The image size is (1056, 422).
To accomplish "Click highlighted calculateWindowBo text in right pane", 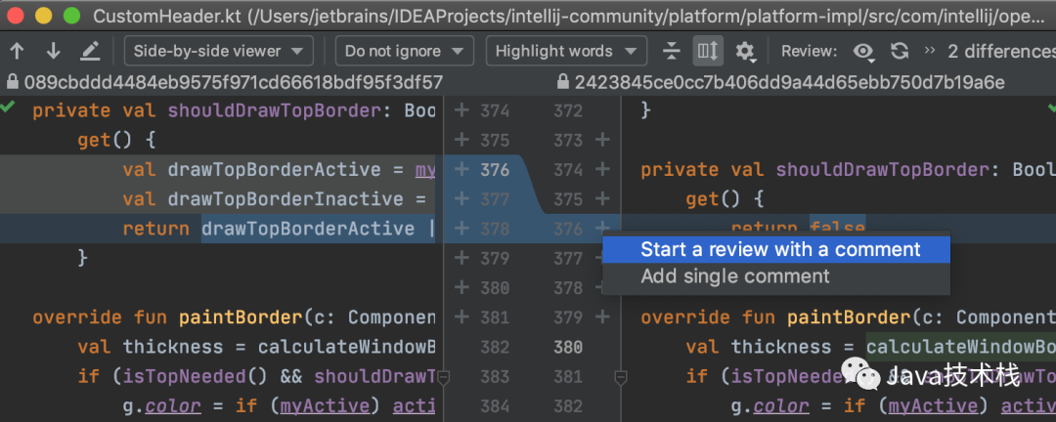I will (960, 347).
